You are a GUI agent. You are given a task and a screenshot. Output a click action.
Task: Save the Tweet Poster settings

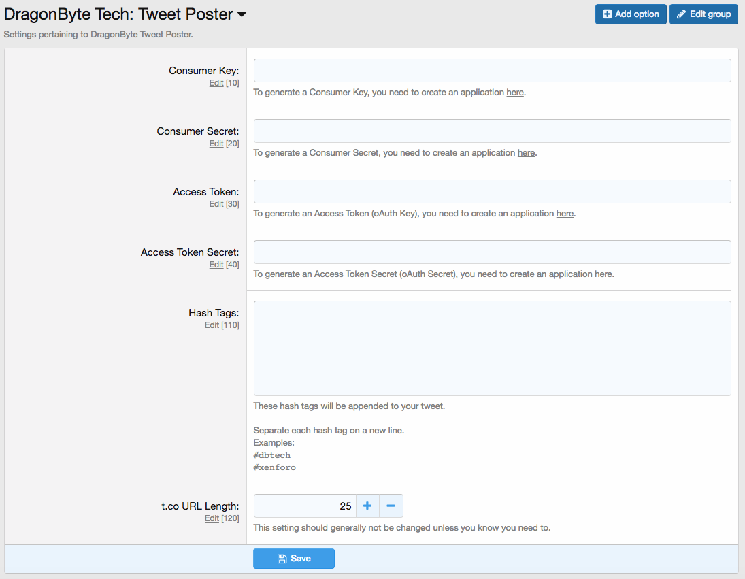tap(294, 559)
